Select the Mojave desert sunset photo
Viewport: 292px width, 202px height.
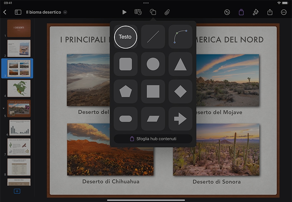coord(228,80)
